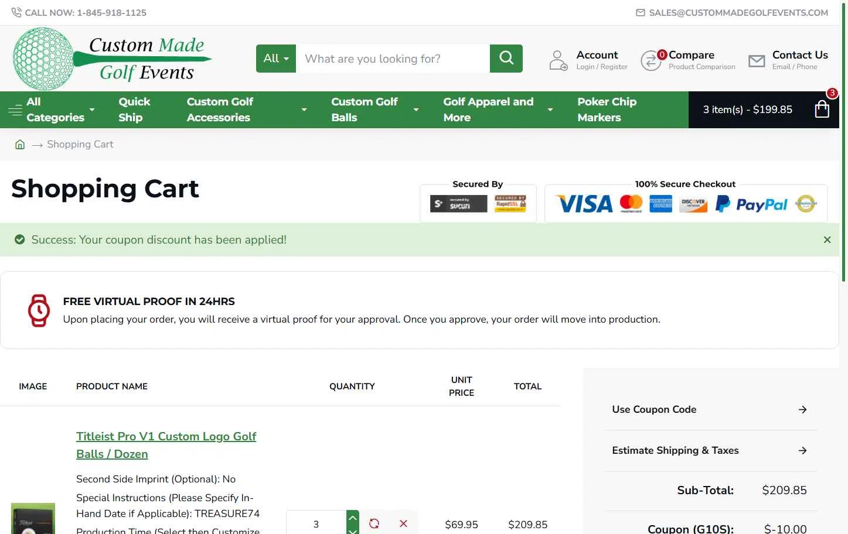Viewport: 848px width, 534px height.
Task: Click the Mastercard payment logo
Action: click(631, 204)
